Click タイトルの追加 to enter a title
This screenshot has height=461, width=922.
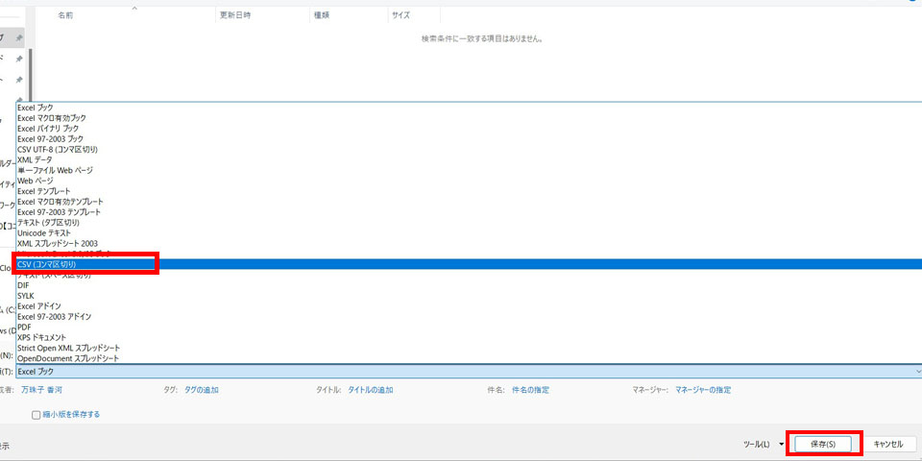click(370, 390)
